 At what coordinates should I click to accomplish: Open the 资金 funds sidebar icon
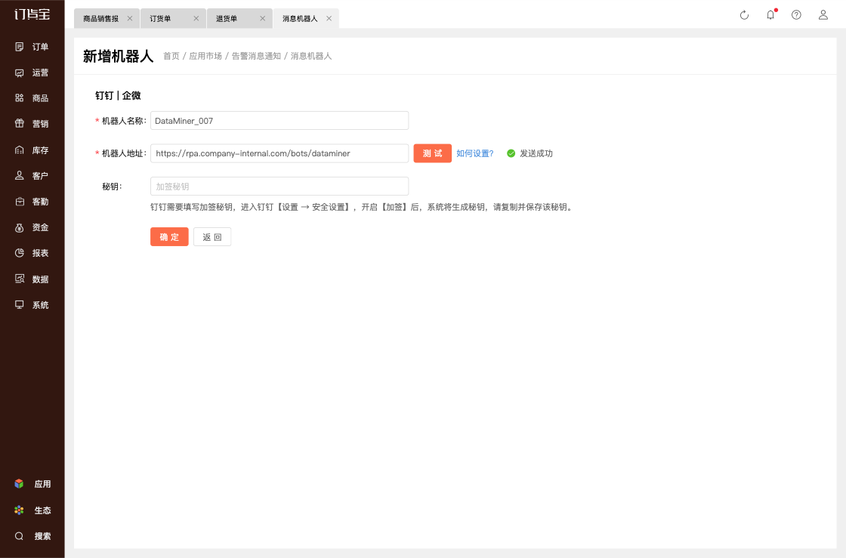pyautogui.click(x=20, y=227)
